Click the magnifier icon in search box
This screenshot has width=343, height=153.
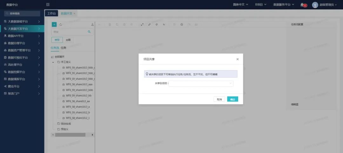[89, 32]
